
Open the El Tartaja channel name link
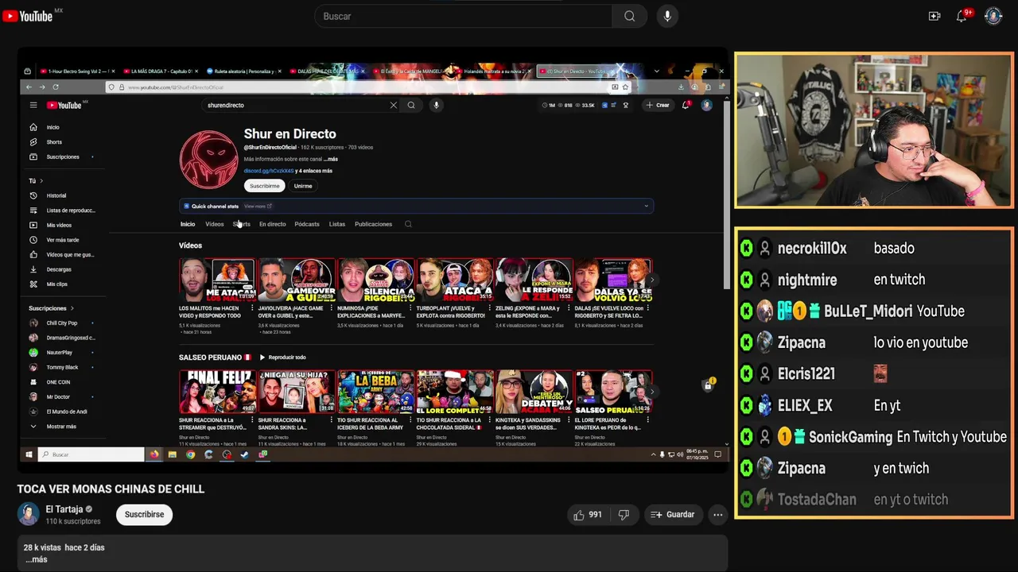pyautogui.click(x=64, y=509)
